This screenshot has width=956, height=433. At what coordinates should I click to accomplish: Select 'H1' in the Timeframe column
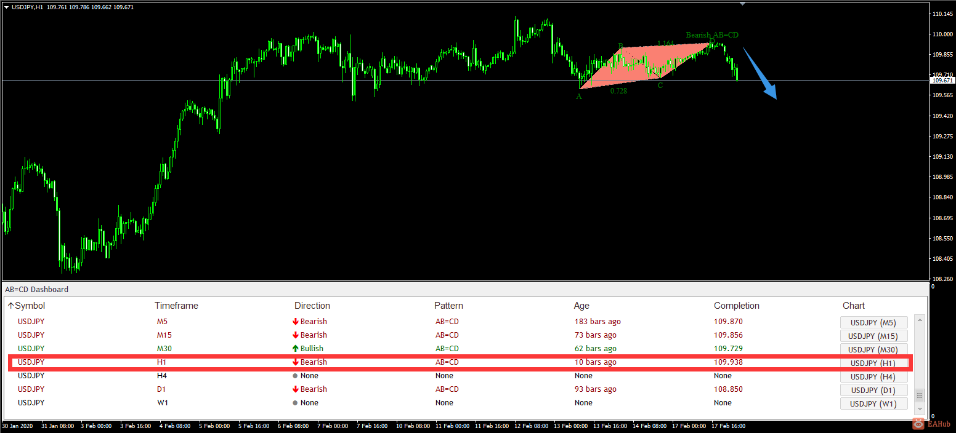click(161, 362)
